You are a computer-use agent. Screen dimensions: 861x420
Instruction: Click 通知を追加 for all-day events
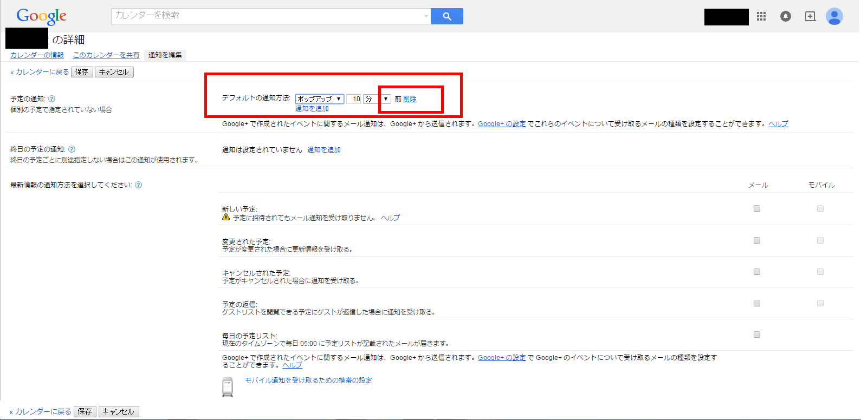point(324,150)
